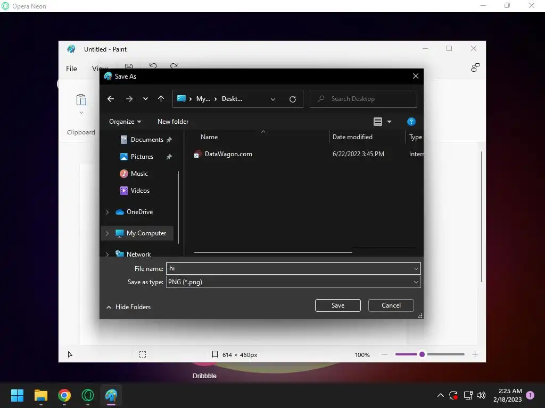This screenshot has height=408, width=545.
Task: Show hidden system tray icons
Action: point(440,395)
